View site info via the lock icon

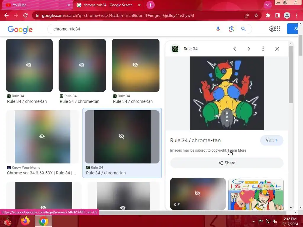37,15
